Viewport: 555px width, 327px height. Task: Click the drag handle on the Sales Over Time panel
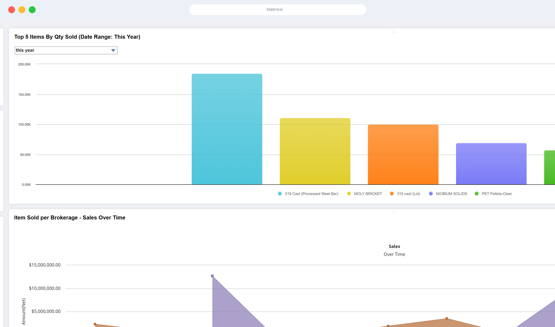(394, 213)
